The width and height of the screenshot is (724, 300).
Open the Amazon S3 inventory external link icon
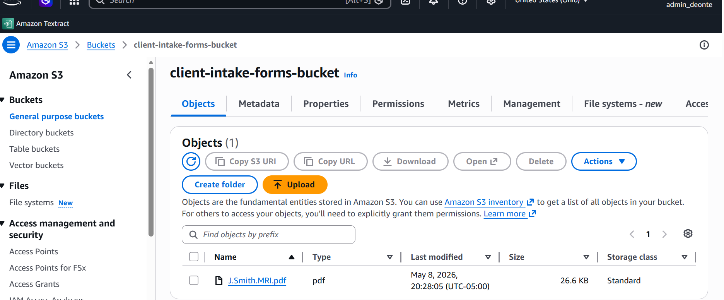click(x=530, y=202)
